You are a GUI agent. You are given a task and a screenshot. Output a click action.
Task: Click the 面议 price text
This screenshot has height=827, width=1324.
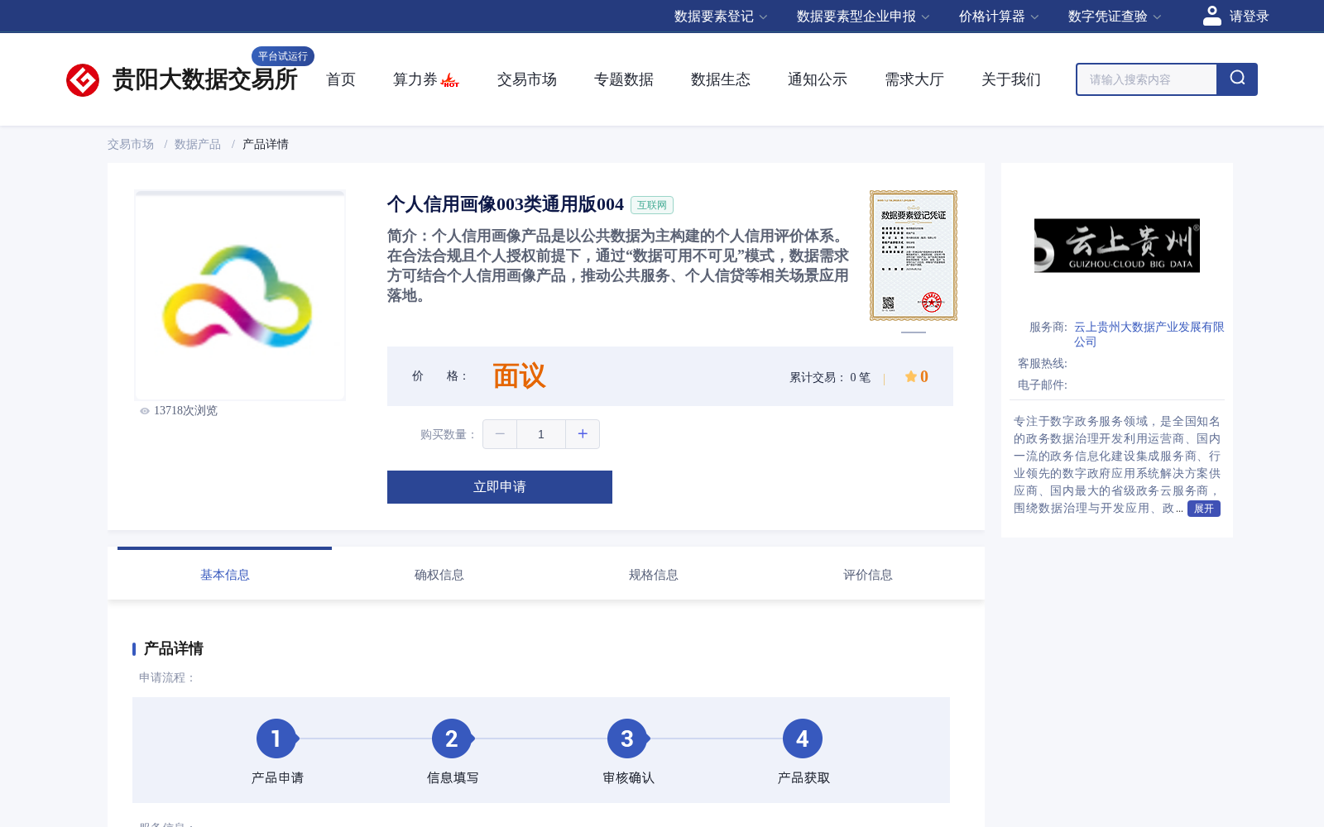[x=519, y=376]
